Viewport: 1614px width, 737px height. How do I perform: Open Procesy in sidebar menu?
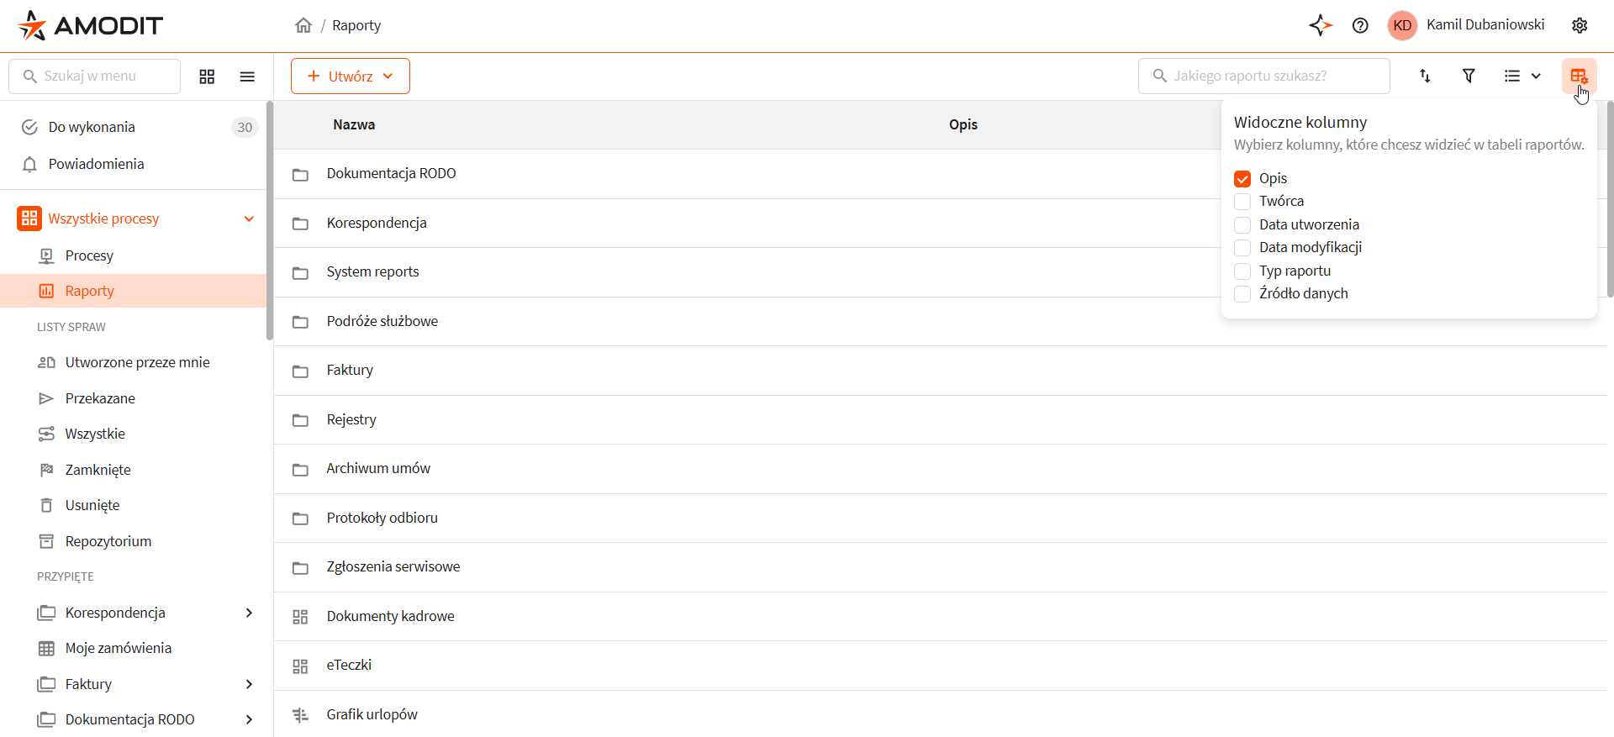pos(89,255)
